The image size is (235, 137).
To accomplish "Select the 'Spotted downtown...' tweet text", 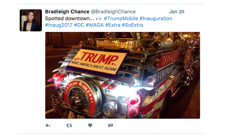I will click(69, 19).
